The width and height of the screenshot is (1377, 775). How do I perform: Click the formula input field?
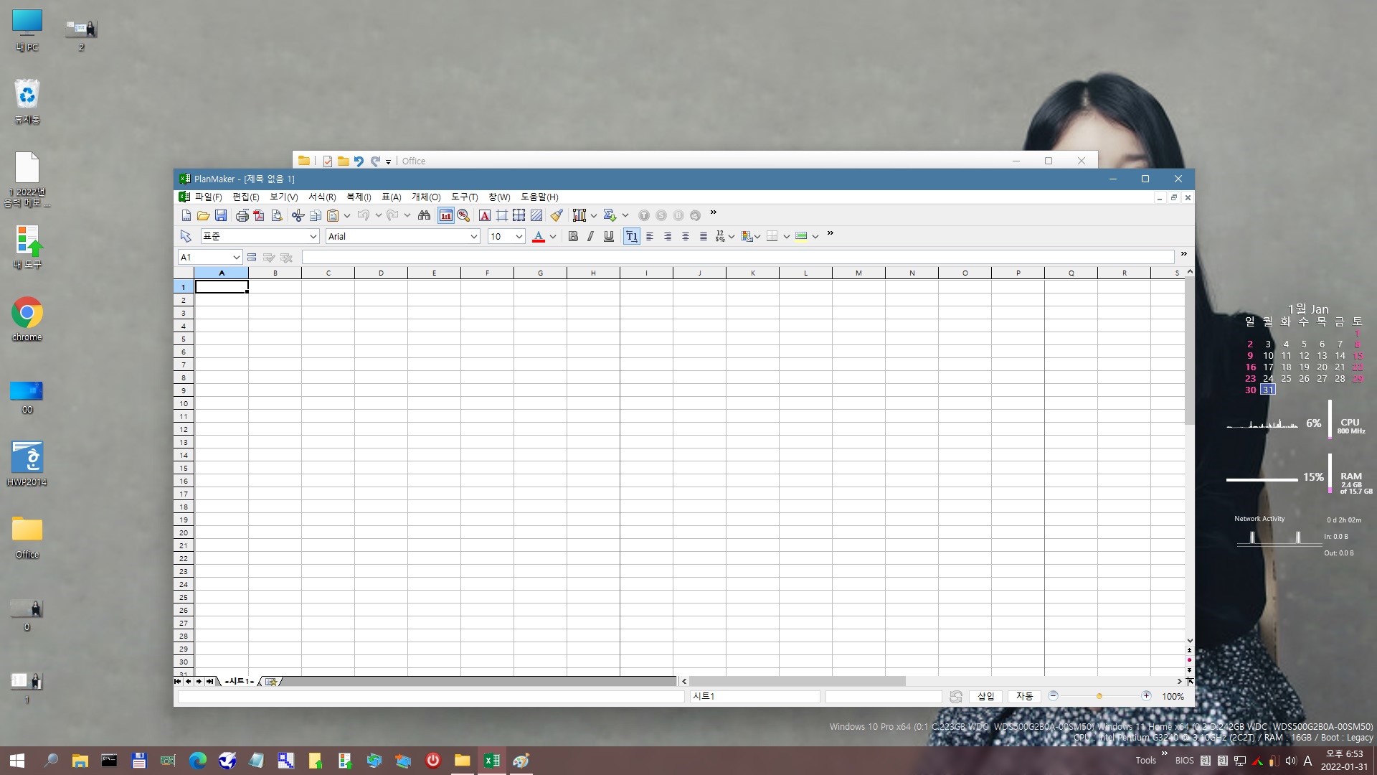(738, 257)
